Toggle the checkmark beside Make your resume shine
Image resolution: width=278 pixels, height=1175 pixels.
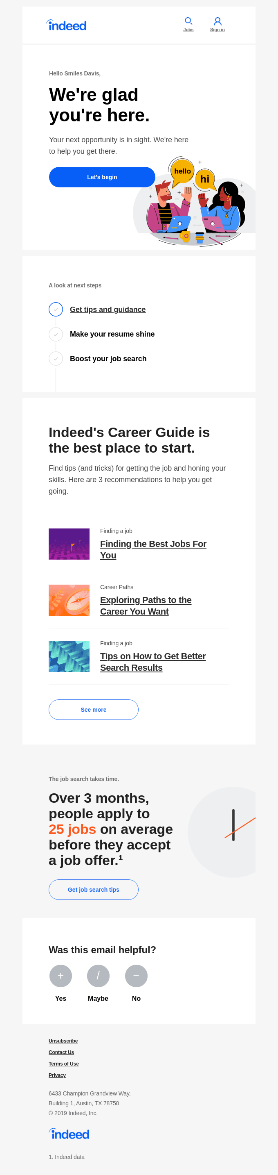(x=56, y=335)
